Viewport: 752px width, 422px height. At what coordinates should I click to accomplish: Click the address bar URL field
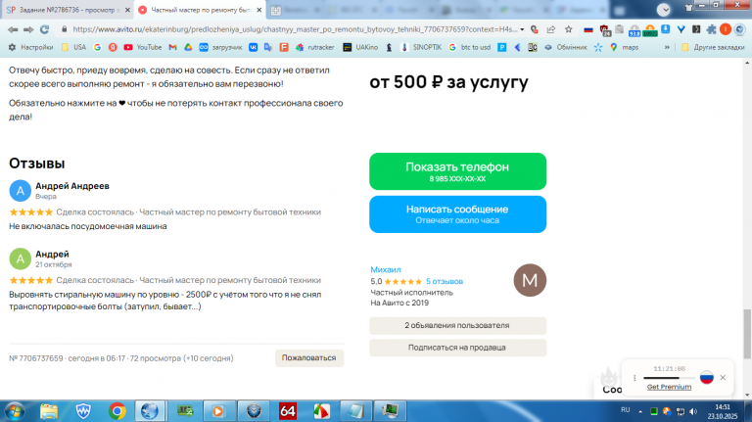295,29
